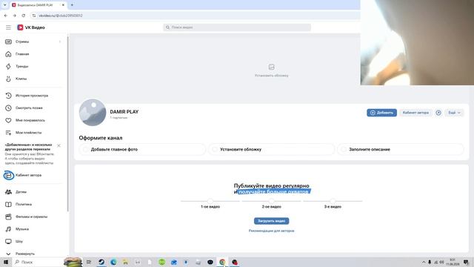Show hidden system tray icons
474x267 pixels.
pos(424,262)
